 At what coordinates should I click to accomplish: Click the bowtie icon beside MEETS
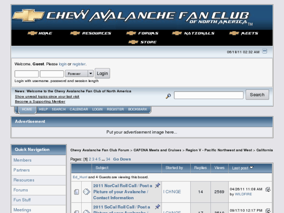tap(234, 33)
